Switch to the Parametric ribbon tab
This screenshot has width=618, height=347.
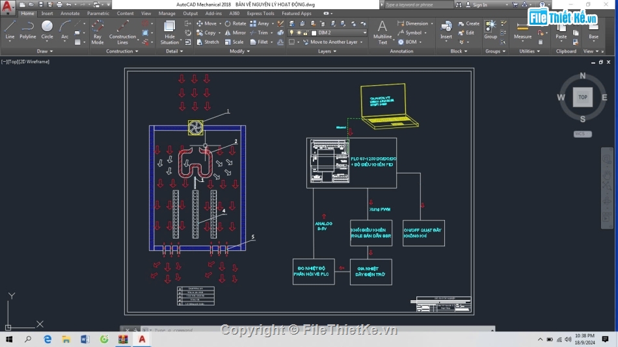98,14
